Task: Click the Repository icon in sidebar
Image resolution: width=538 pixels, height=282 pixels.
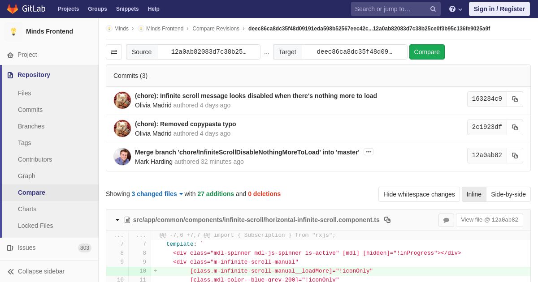Action: pyautogui.click(x=10, y=75)
